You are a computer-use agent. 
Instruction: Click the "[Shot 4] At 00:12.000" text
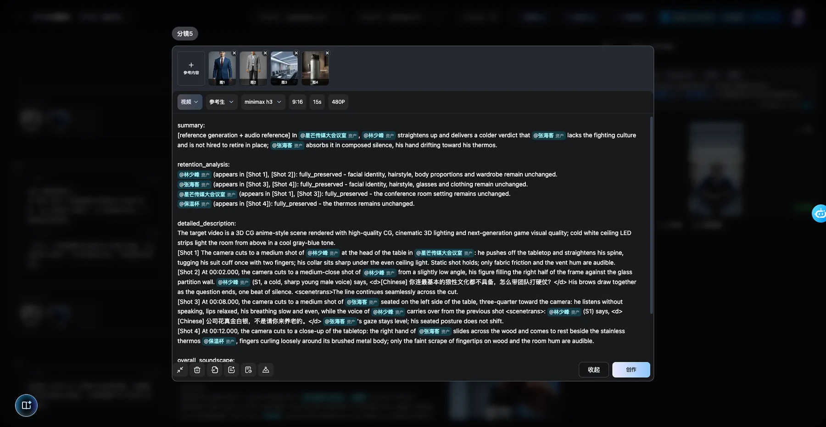[208, 331]
